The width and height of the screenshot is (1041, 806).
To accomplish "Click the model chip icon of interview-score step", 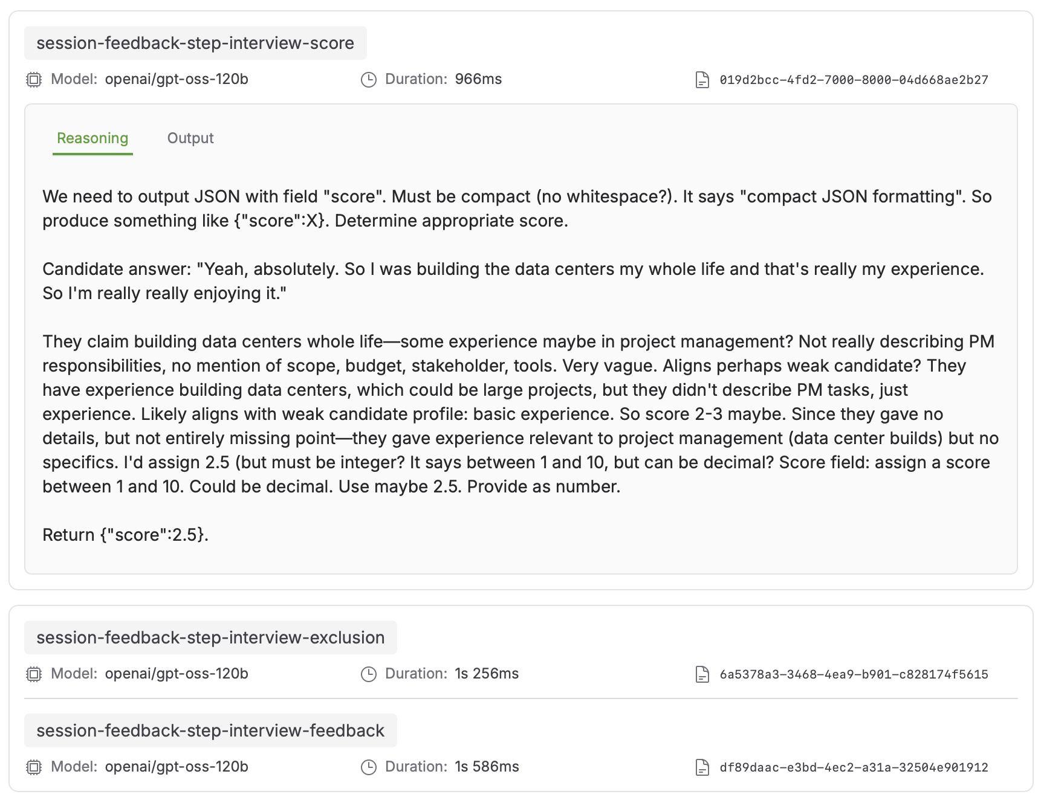I will tap(34, 80).
